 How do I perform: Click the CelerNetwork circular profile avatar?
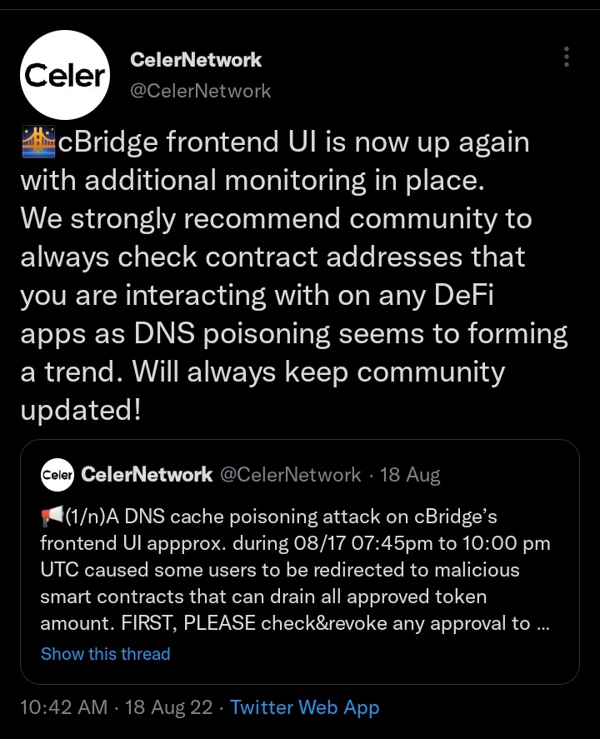point(66,74)
